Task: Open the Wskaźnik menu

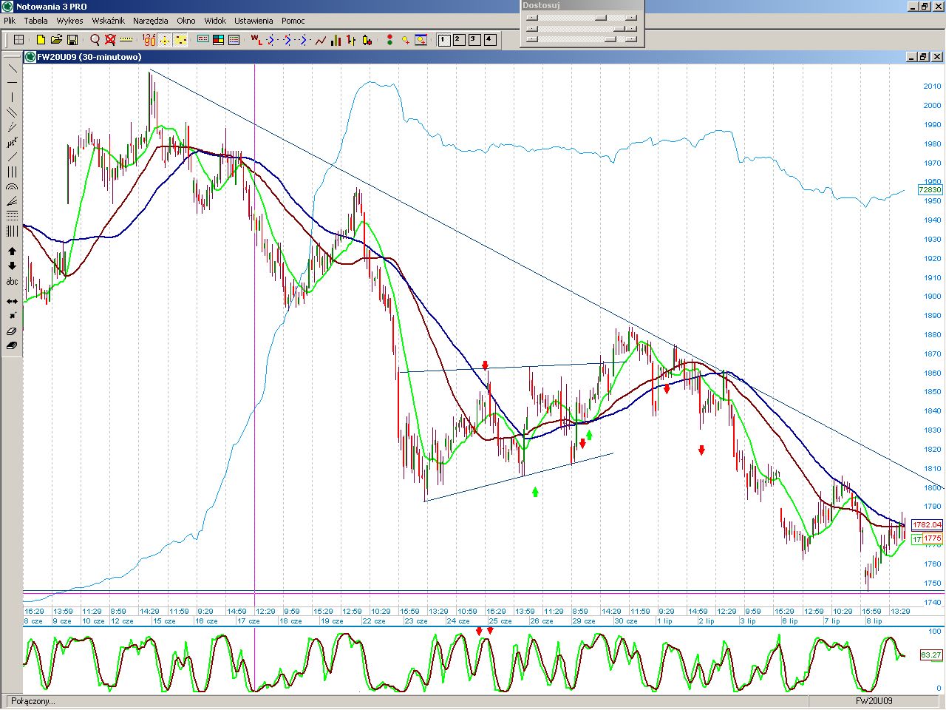Action: point(108,21)
